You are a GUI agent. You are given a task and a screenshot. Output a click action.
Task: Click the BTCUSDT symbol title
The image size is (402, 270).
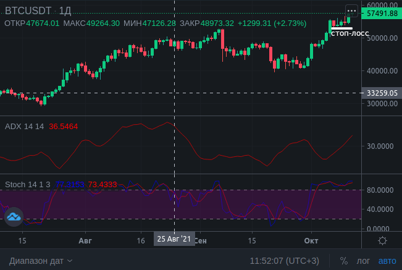click(x=29, y=11)
